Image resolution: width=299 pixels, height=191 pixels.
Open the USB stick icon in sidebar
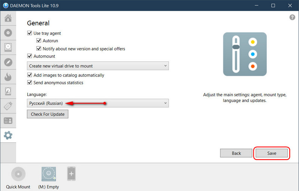pos(8,106)
